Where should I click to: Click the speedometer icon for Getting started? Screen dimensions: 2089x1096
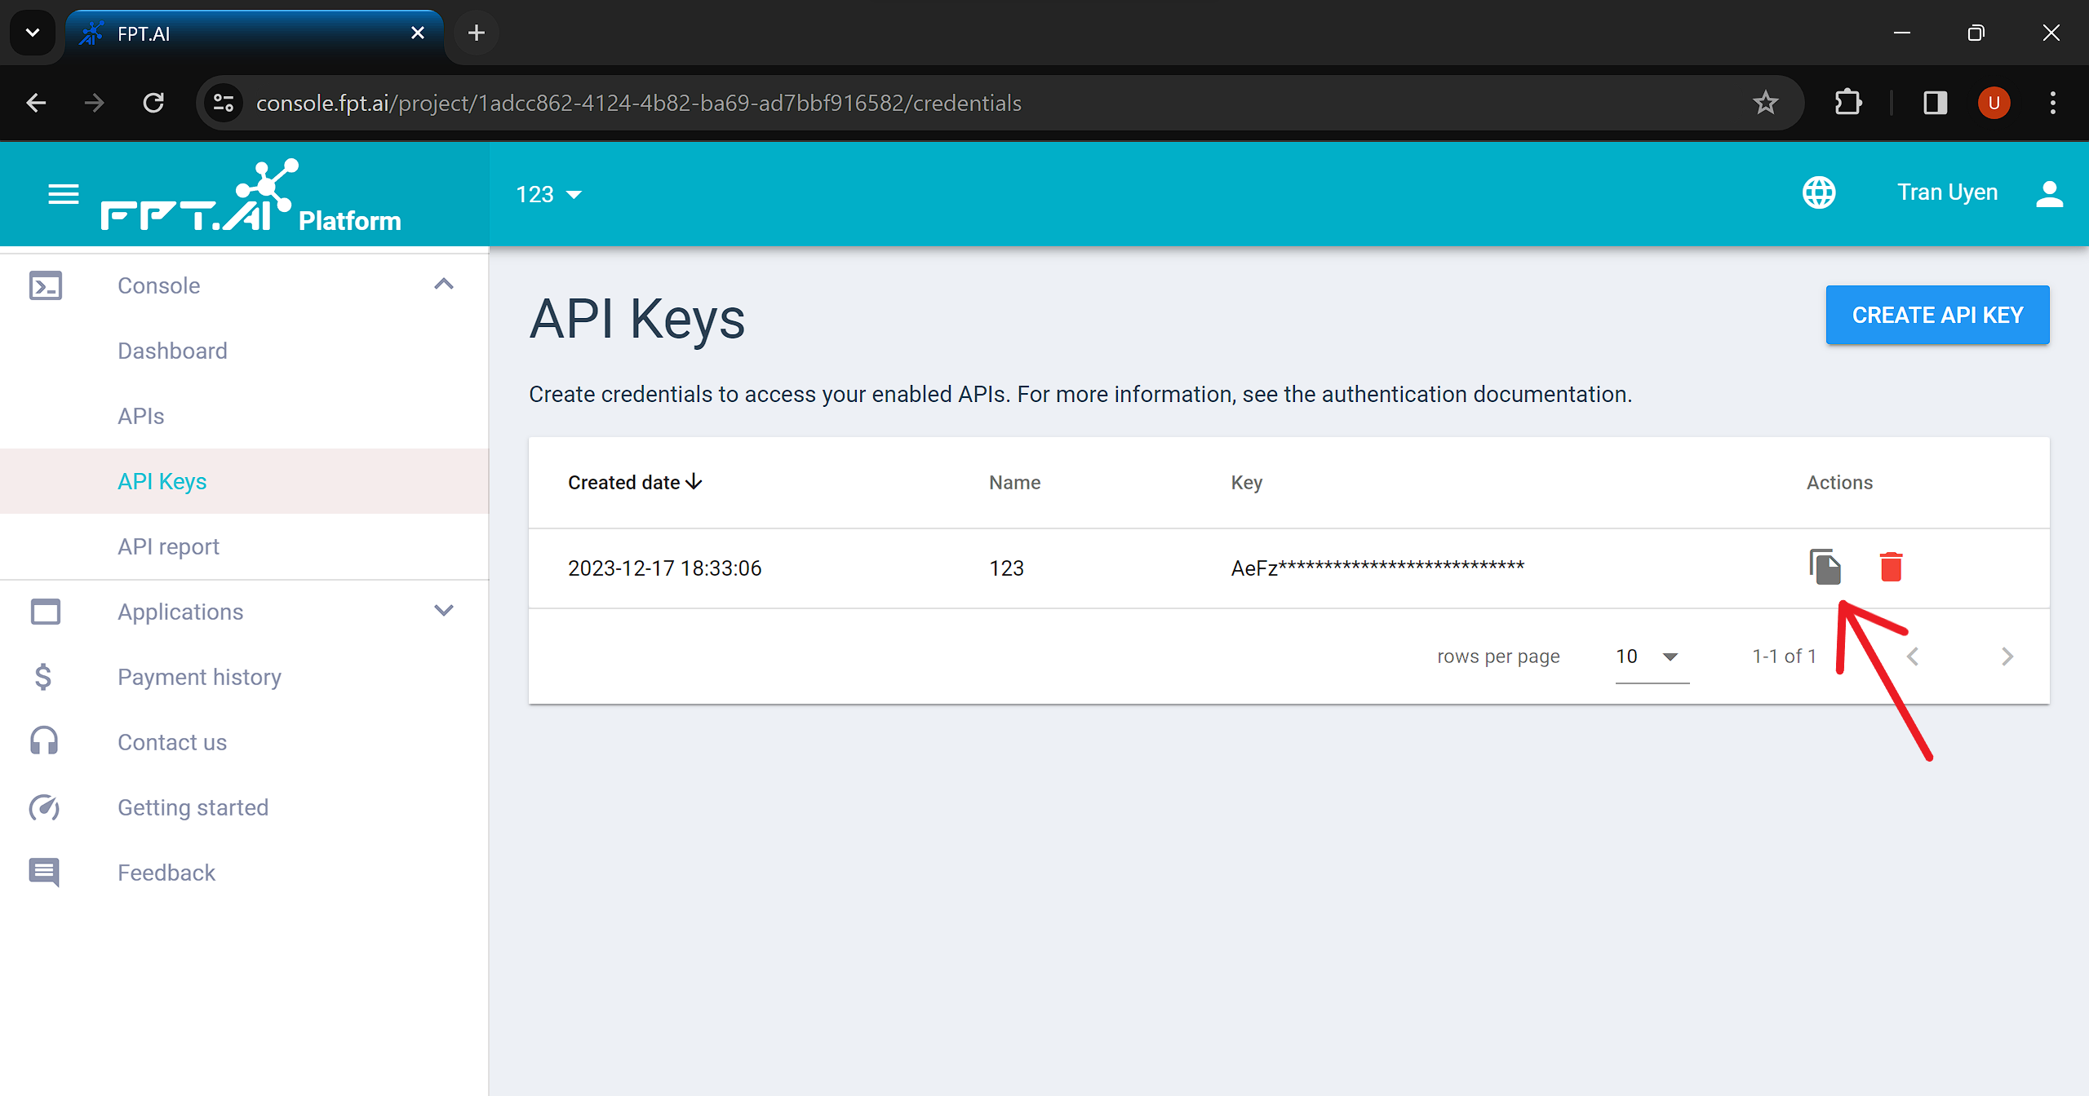[44, 807]
